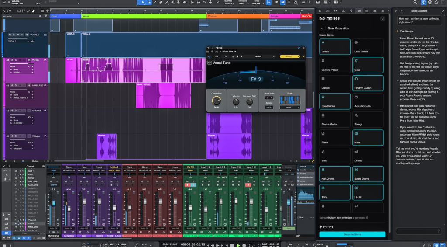Select the Drums stem card
Screen dimensions: 447x247
click(x=368, y=156)
